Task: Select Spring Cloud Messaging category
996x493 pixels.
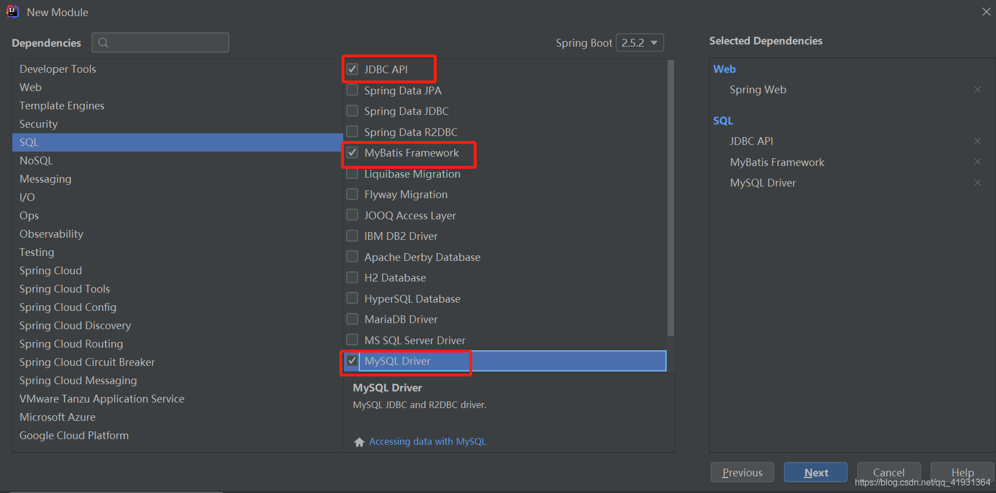Action: (x=177, y=380)
